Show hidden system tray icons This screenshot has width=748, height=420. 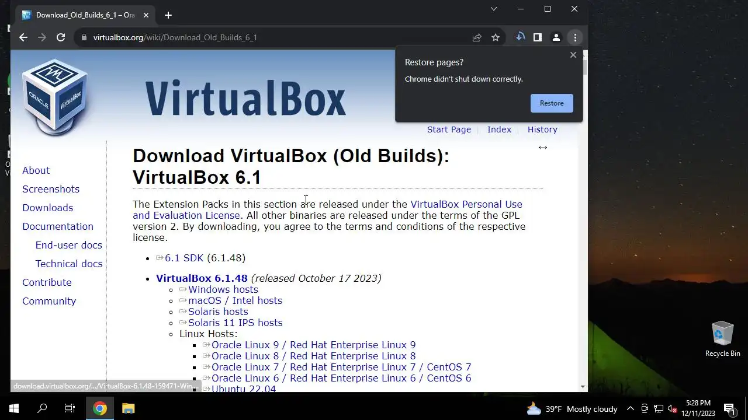631,409
